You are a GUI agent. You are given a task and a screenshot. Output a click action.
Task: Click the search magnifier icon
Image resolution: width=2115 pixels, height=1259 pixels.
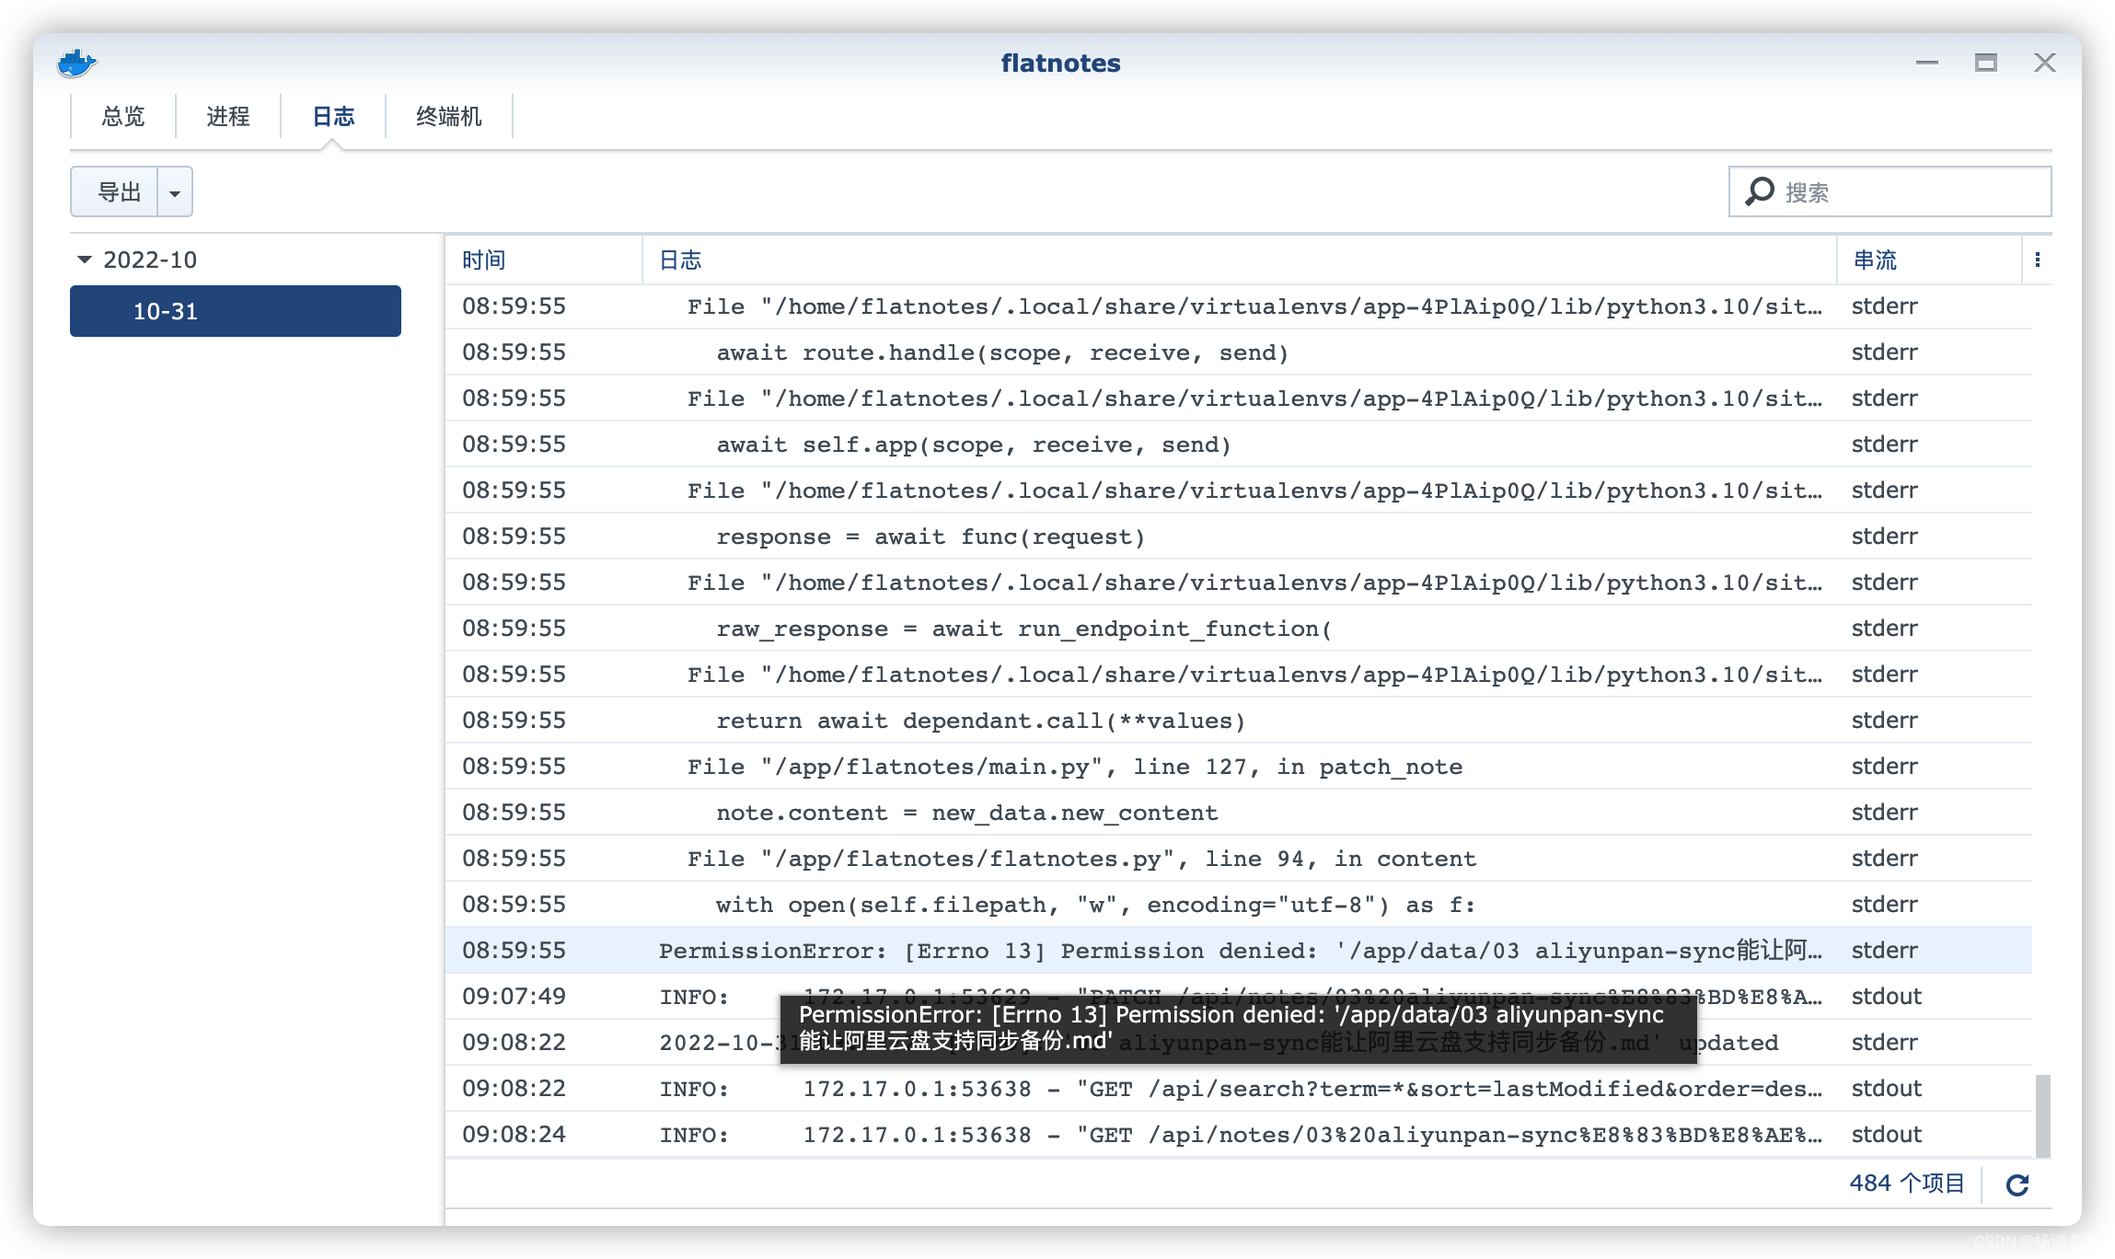click(x=1760, y=191)
